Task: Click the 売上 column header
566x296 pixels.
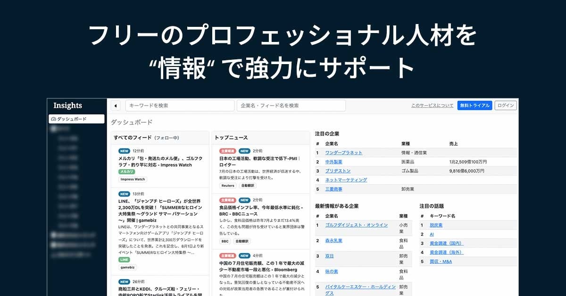Action: point(454,143)
